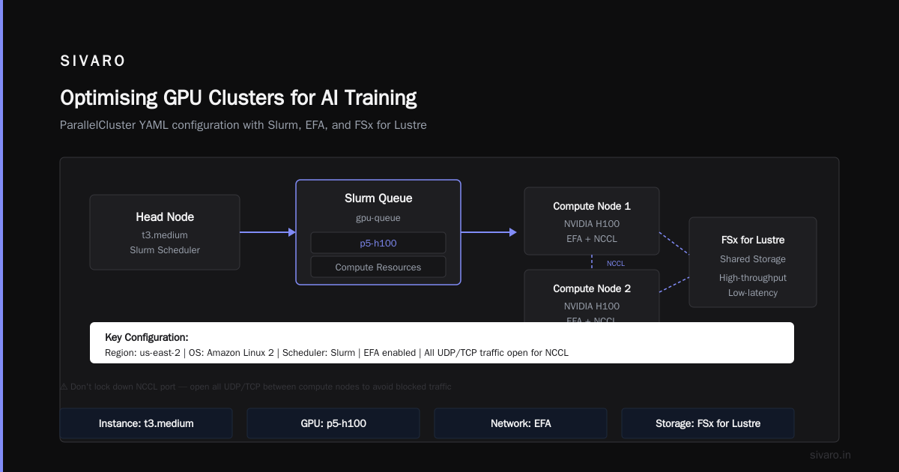Screen dimensions: 899x472
Task: Select the 'Slurm Queue' heading
Action: point(378,199)
